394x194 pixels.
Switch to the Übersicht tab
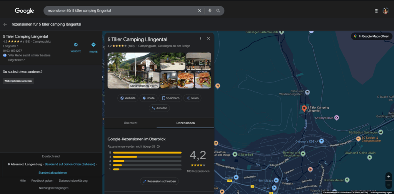click(131, 123)
